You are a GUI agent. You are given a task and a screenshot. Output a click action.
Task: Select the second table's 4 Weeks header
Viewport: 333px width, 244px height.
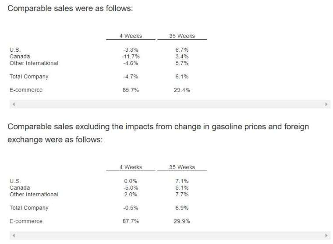tap(131, 167)
